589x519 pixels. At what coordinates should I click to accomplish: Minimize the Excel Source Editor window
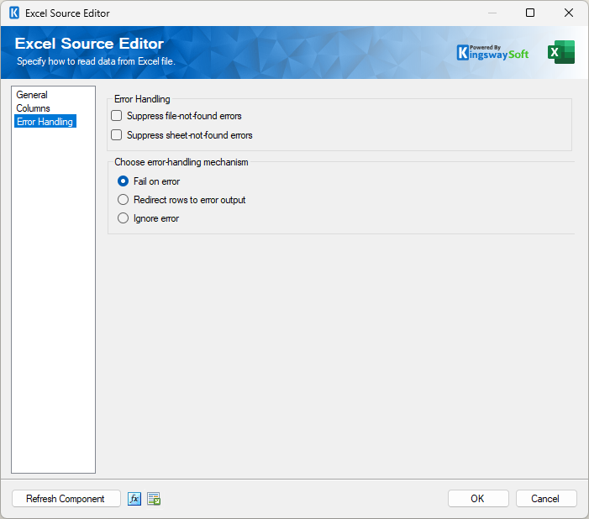tap(491, 13)
